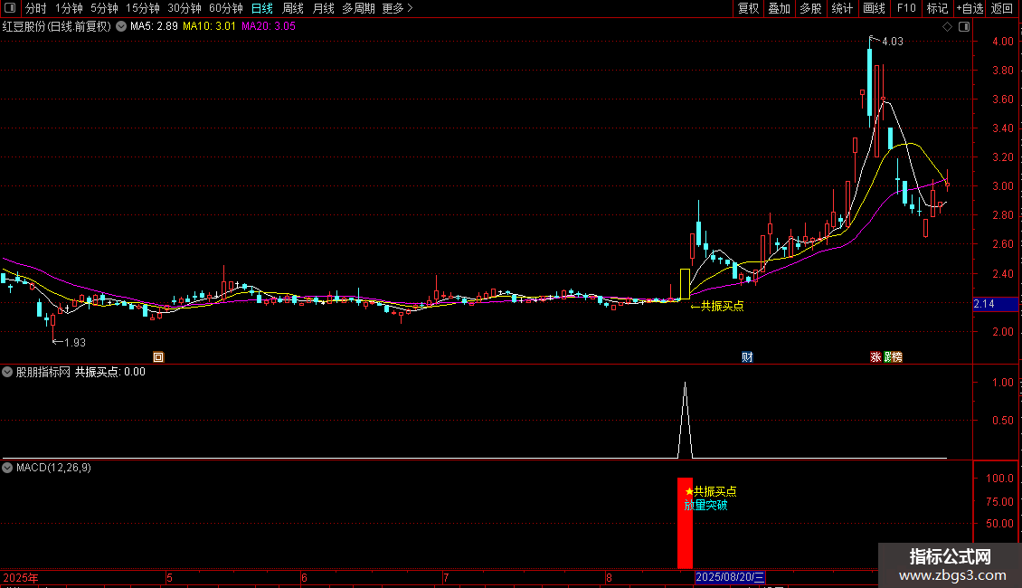Image resolution: width=1022 pixels, height=588 pixels.
Task: Add stock via +自选 button
Action: pos(970,8)
